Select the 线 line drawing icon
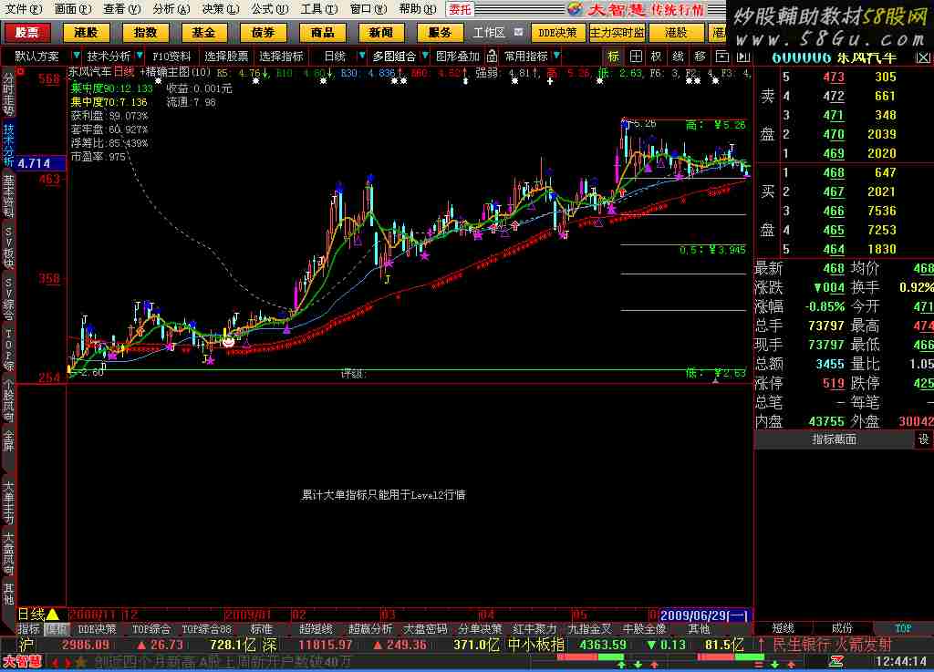 coord(678,57)
